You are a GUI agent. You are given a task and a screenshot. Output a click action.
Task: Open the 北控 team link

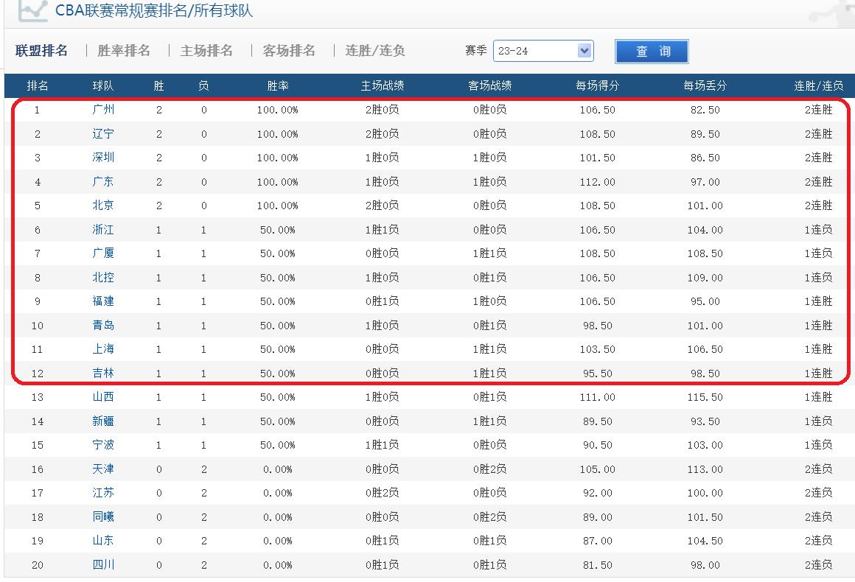pyautogui.click(x=103, y=278)
